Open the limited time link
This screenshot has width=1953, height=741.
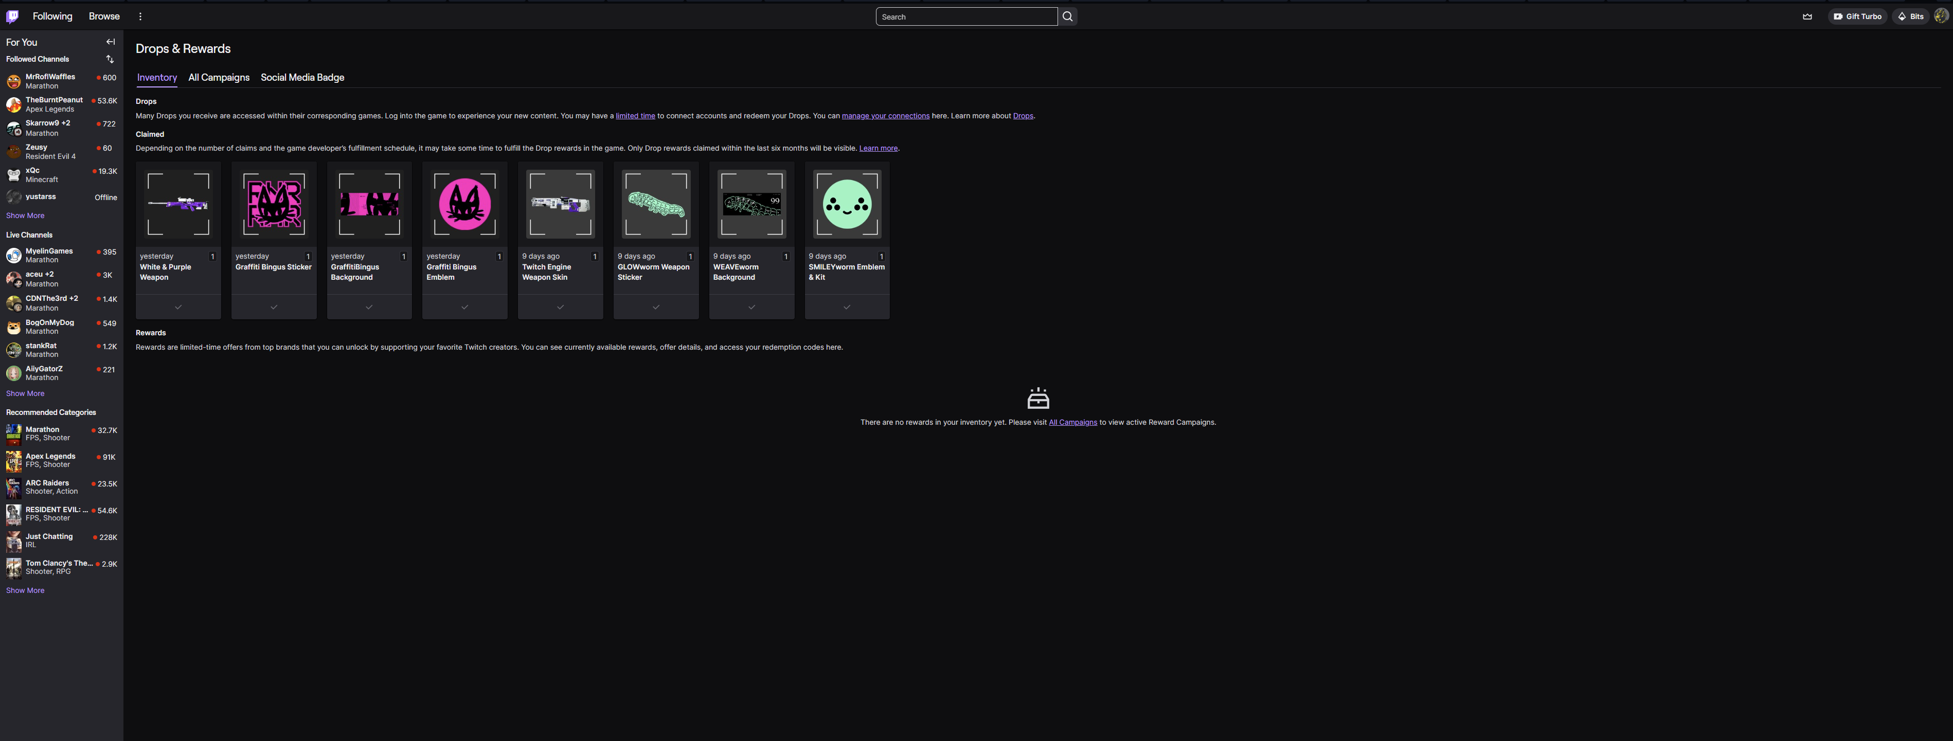635,116
